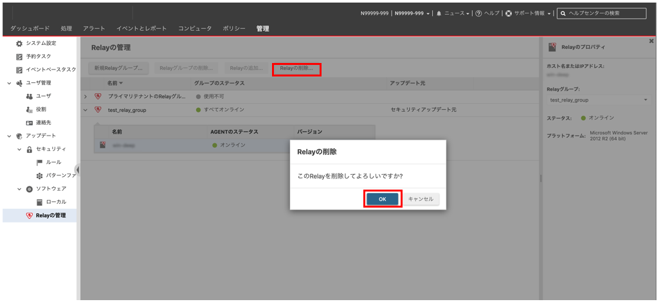Viewport: 663px width, 304px height.
Task: Click the search magnifier icon
Action: point(563,13)
